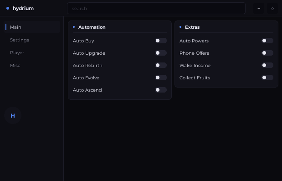Go to the Player tab

(32, 52)
